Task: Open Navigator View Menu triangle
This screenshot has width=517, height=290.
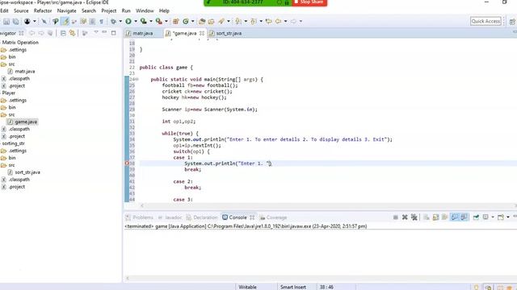Action: pyautogui.click(x=96, y=32)
